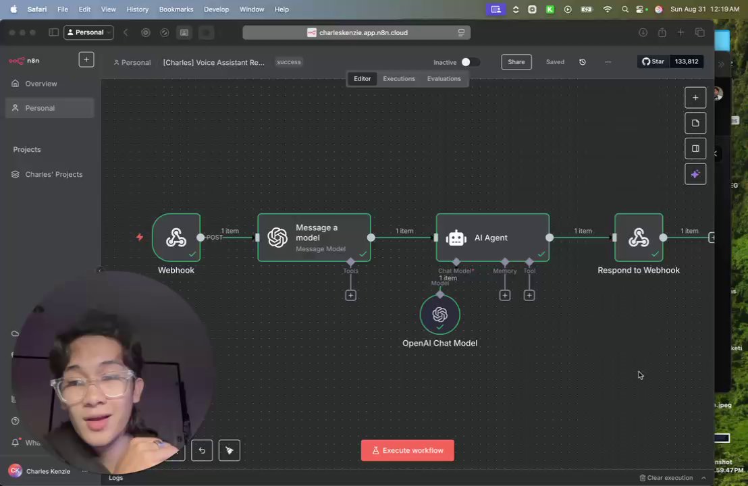
Task: Open the Respond to Webhook node
Action: pos(638,238)
